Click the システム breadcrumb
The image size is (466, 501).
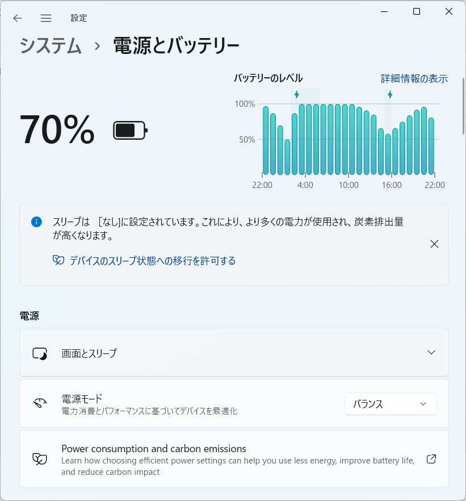51,45
